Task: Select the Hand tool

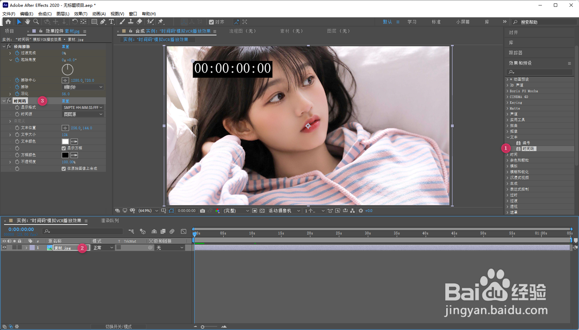Action: point(27,21)
